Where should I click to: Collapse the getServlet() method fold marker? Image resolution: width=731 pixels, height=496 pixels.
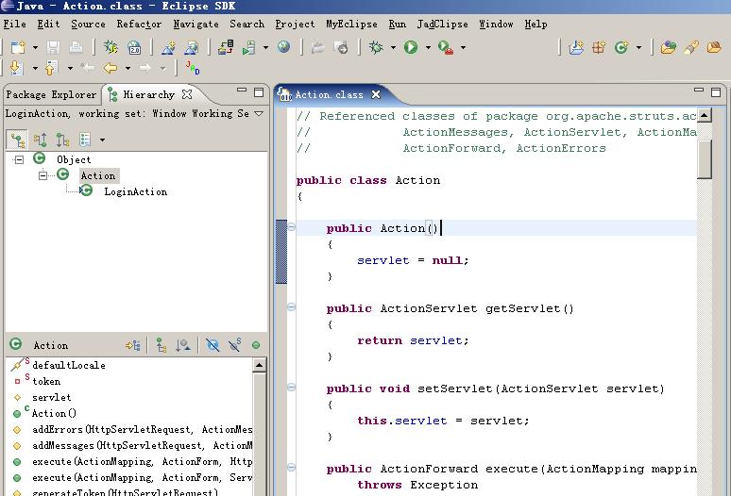(292, 307)
